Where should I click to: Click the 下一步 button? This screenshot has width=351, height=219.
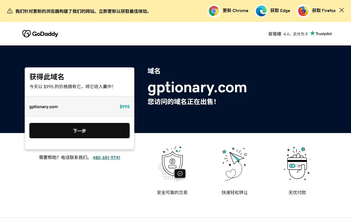[x=80, y=131]
